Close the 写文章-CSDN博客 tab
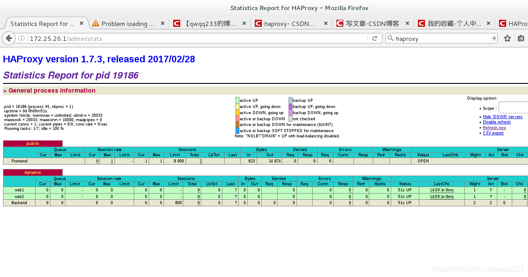 (x=407, y=24)
